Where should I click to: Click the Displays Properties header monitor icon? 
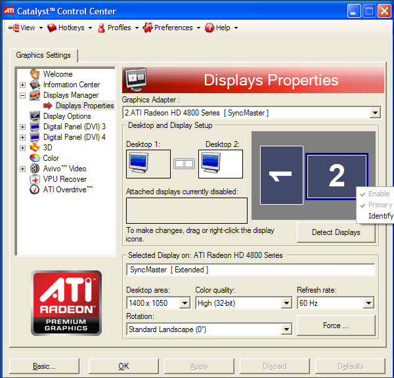click(x=136, y=79)
